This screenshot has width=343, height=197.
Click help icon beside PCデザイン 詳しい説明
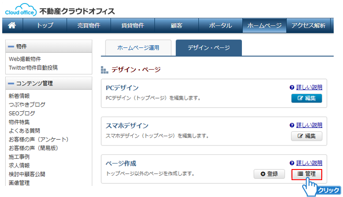(292, 88)
